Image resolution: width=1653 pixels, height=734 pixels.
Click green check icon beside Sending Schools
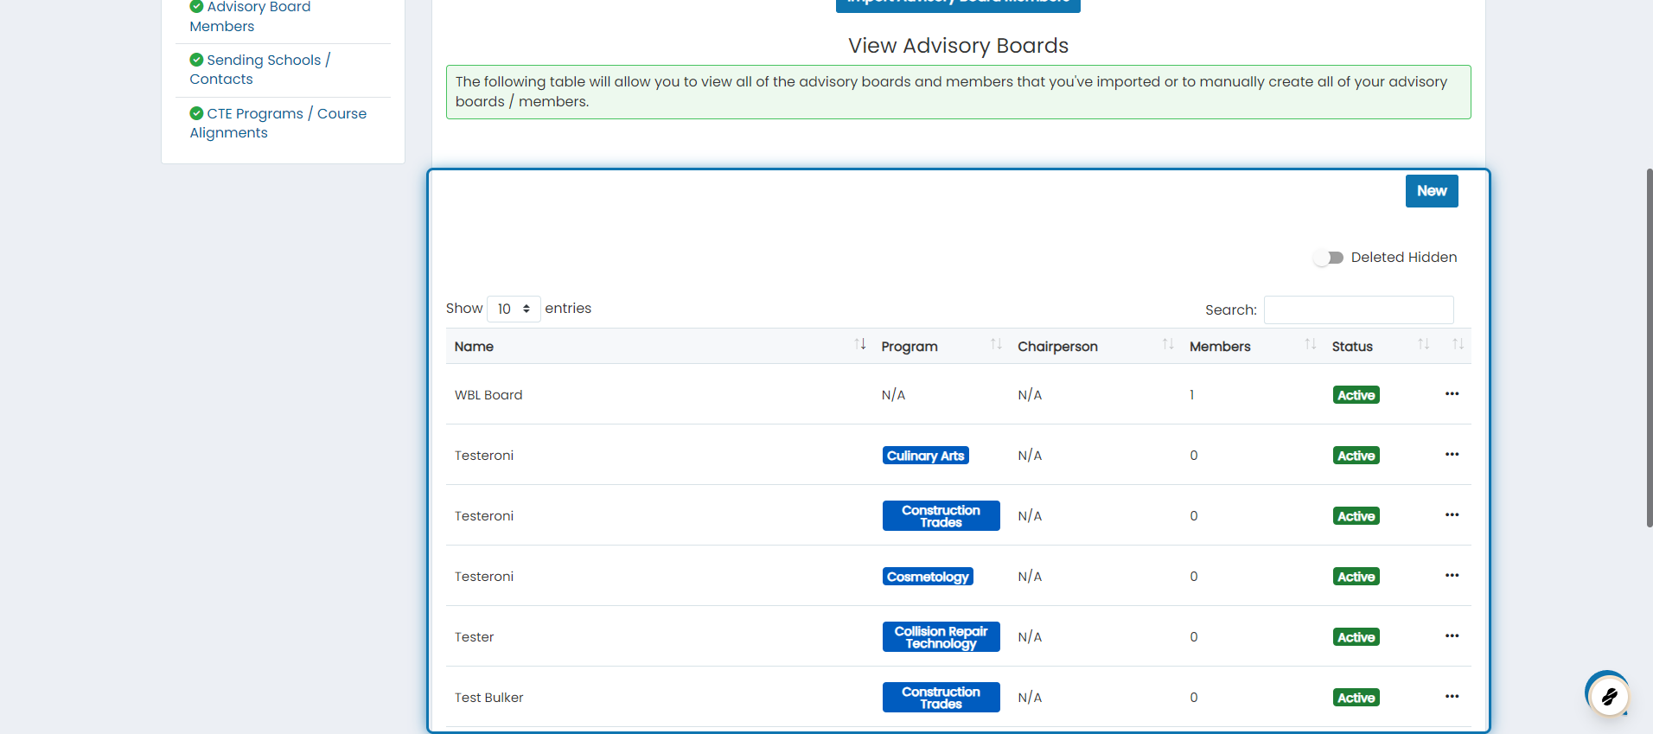(196, 60)
